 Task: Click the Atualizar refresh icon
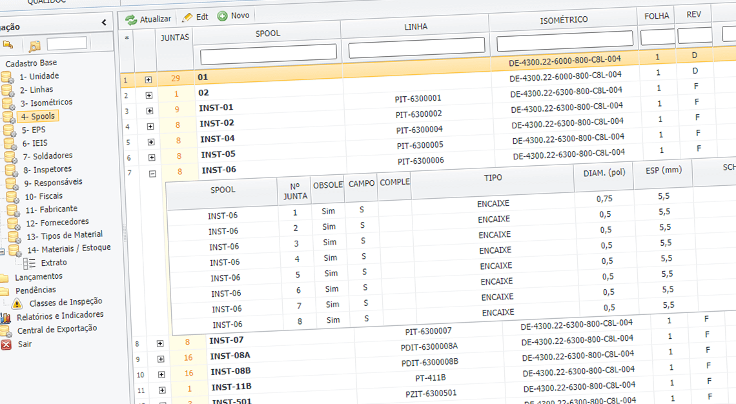(x=129, y=19)
